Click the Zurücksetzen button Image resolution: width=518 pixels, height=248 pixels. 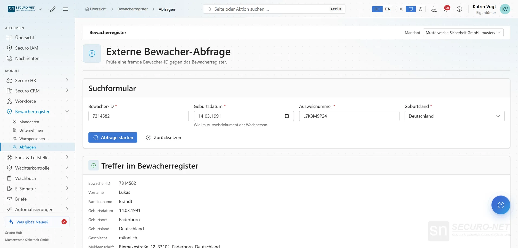point(163,138)
